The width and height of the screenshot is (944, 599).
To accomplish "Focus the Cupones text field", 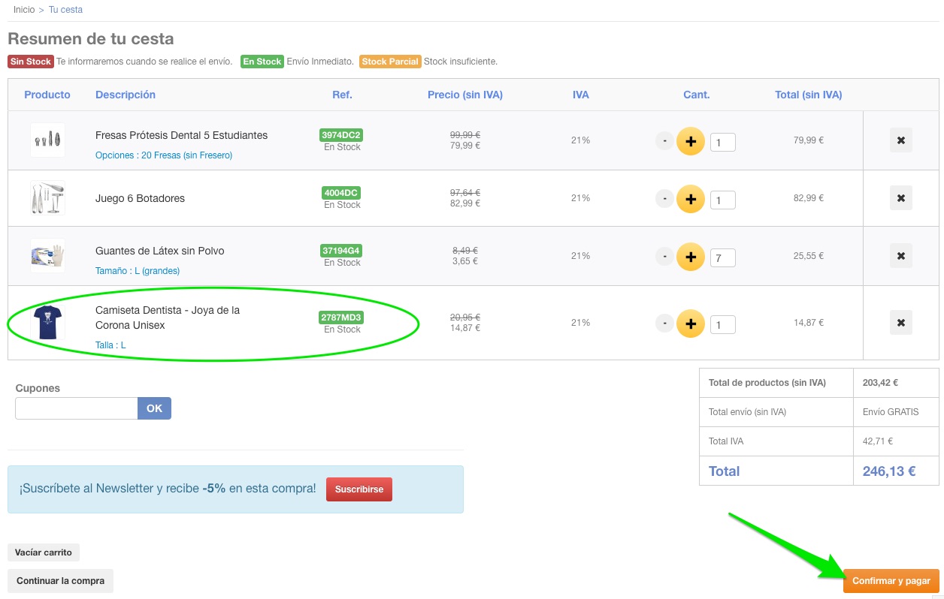I will 76,408.
